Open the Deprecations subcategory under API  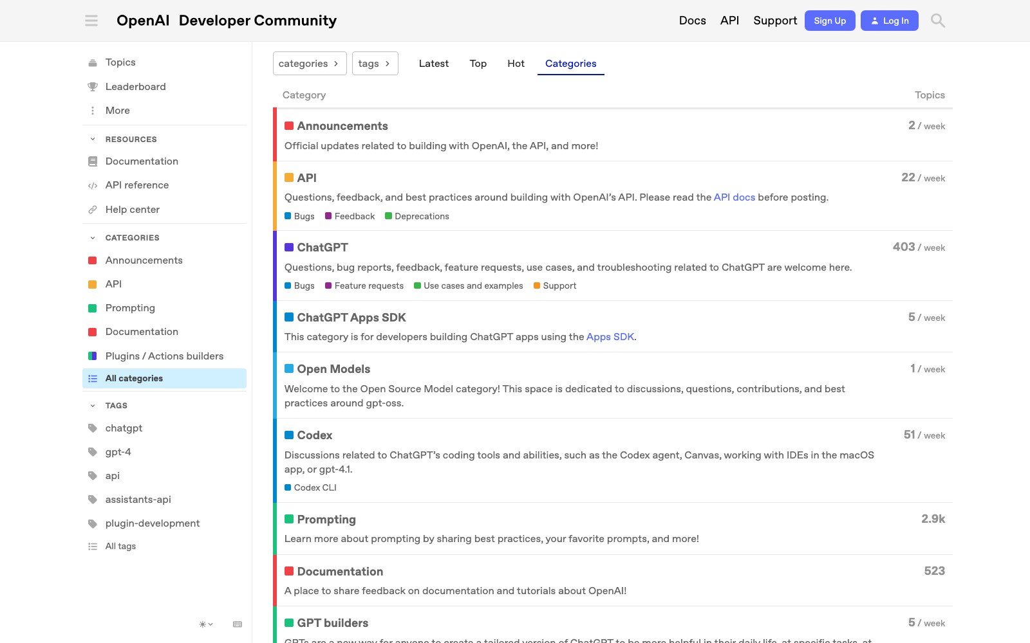[417, 216]
